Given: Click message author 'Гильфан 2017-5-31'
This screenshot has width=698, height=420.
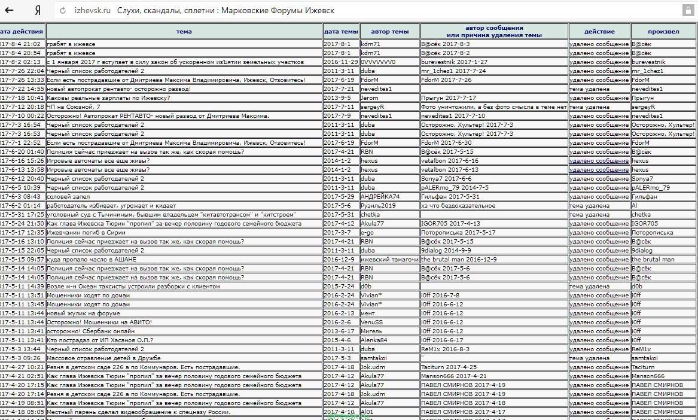Looking at the screenshot, I should click(x=450, y=196).
